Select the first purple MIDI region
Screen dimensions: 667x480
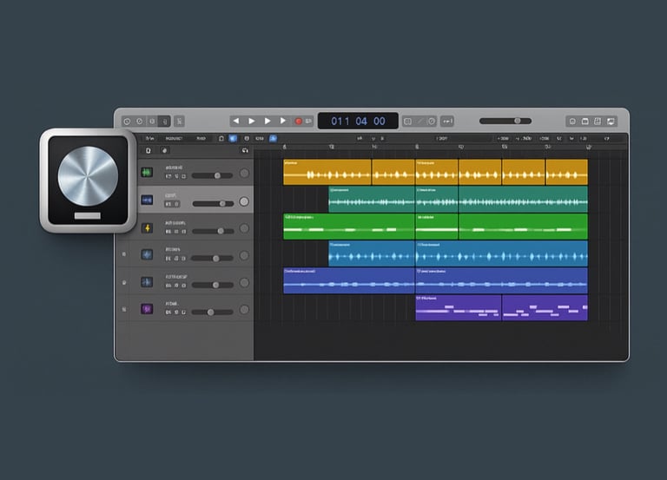click(x=459, y=308)
